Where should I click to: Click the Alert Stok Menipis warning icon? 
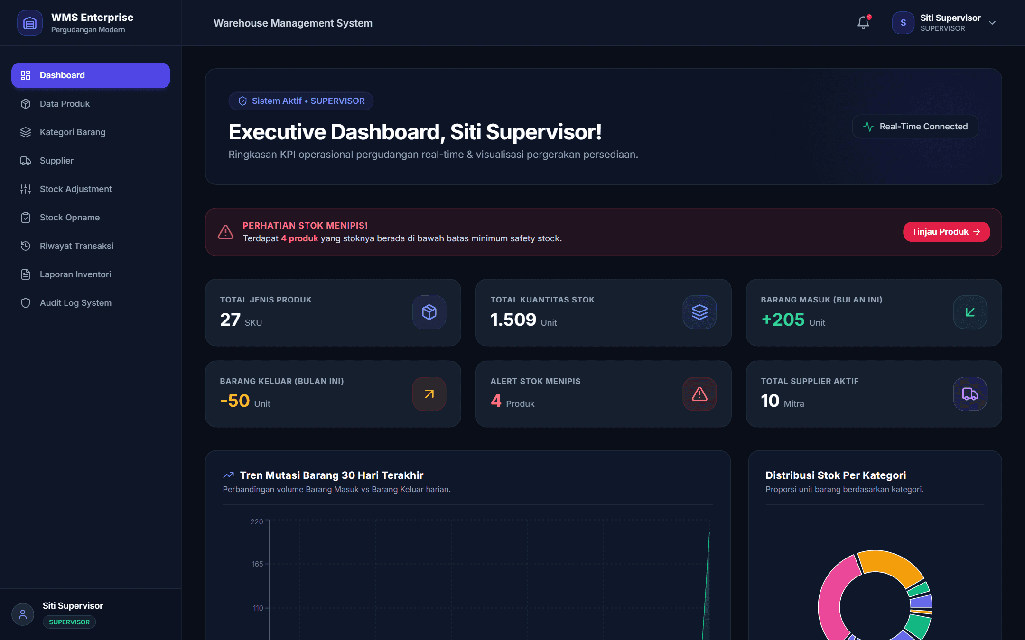pyautogui.click(x=699, y=393)
